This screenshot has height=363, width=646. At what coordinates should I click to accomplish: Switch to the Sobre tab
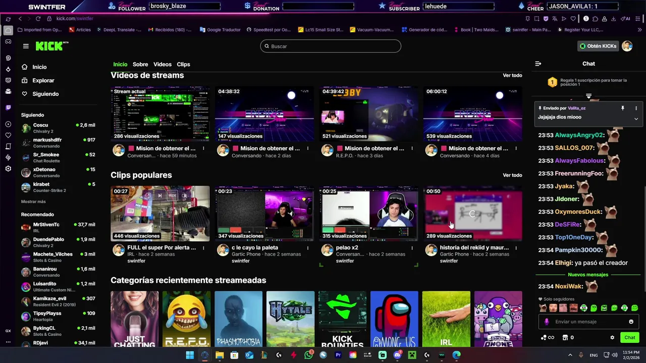(x=140, y=65)
